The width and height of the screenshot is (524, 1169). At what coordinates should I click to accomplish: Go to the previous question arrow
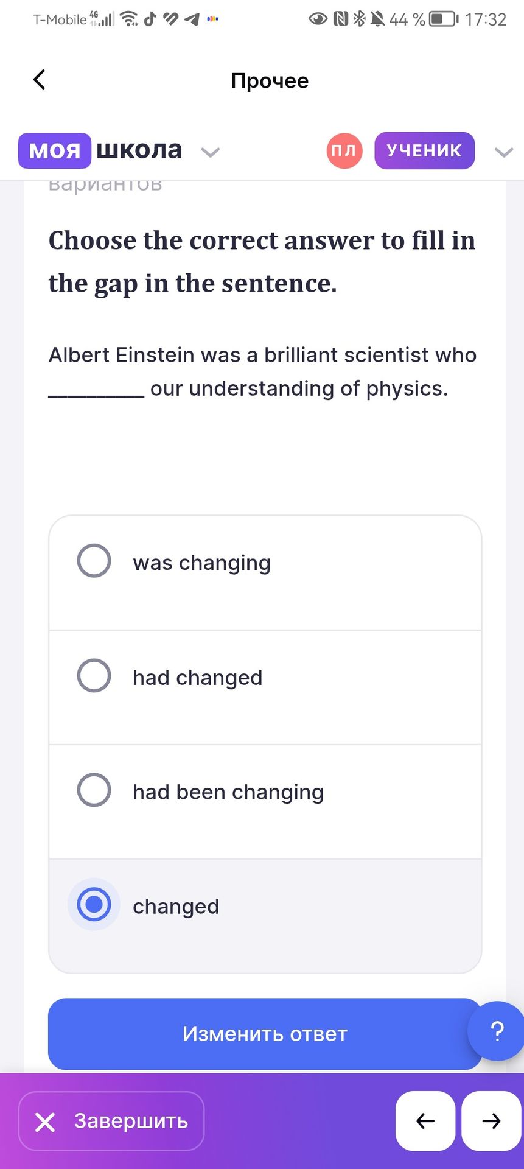(425, 1121)
